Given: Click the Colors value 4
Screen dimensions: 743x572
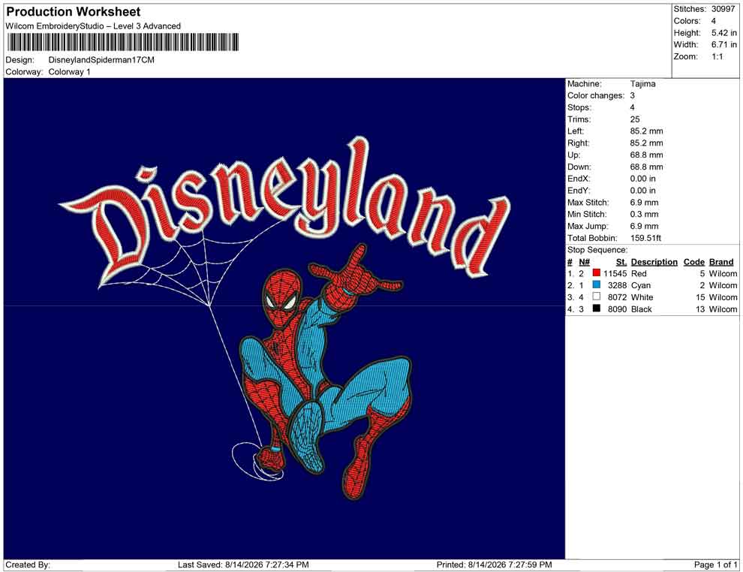Looking at the screenshot, I should pyautogui.click(x=714, y=21).
